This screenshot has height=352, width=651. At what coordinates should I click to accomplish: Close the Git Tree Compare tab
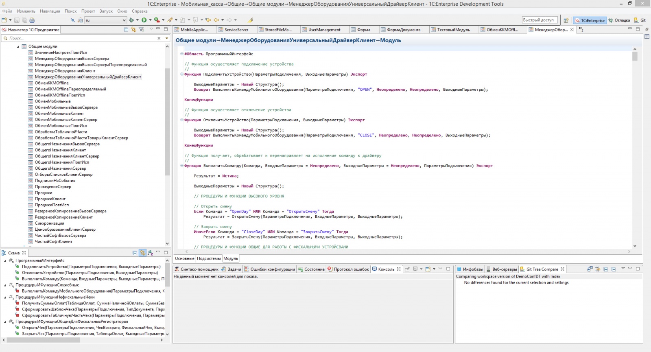[562, 269]
